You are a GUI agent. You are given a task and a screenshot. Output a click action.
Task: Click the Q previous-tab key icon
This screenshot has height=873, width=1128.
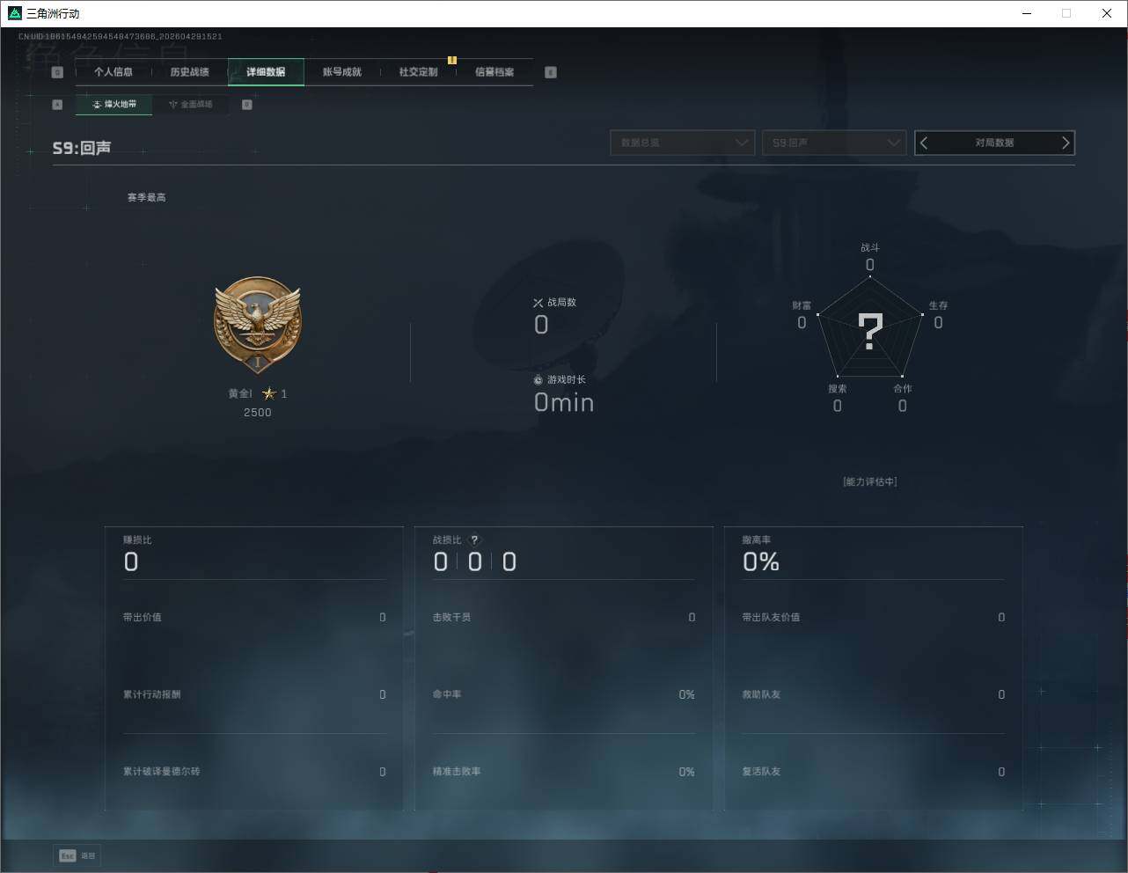tap(57, 72)
